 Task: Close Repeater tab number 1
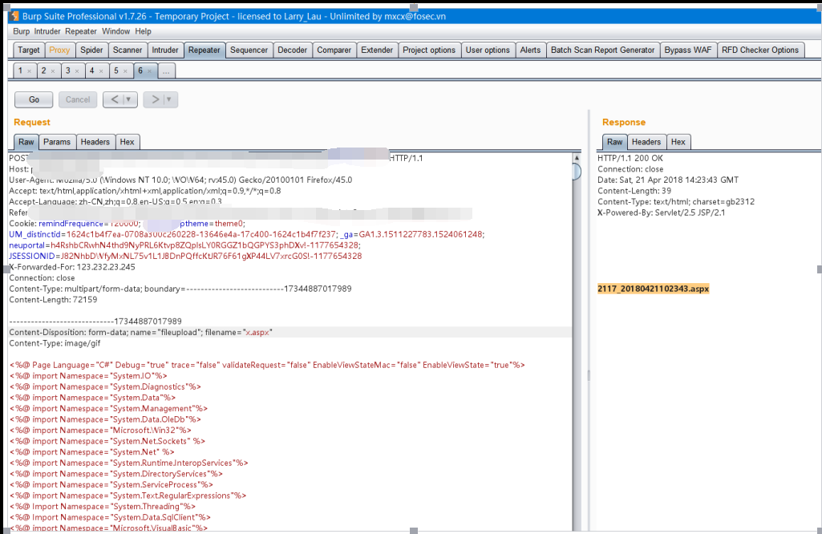click(30, 71)
